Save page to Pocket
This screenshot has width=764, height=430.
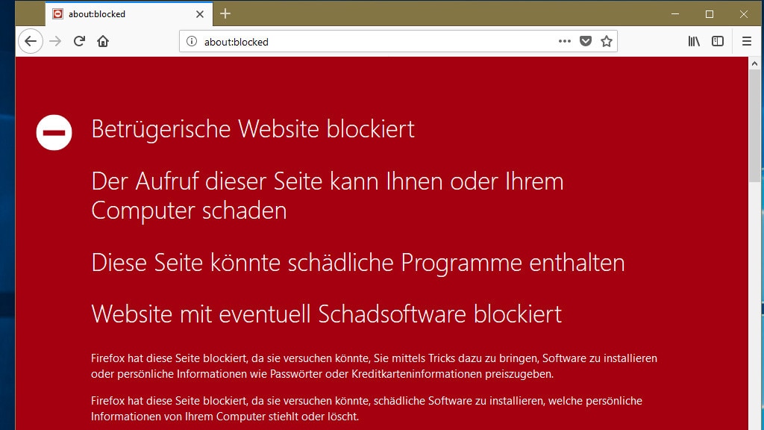click(586, 42)
